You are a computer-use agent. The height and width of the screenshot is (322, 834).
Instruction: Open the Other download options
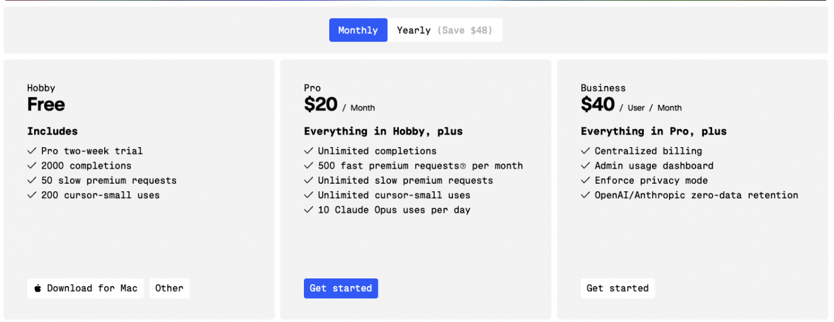click(x=169, y=289)
